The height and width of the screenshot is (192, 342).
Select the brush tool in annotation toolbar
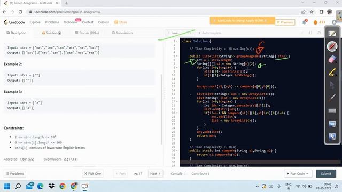(332, 98)
